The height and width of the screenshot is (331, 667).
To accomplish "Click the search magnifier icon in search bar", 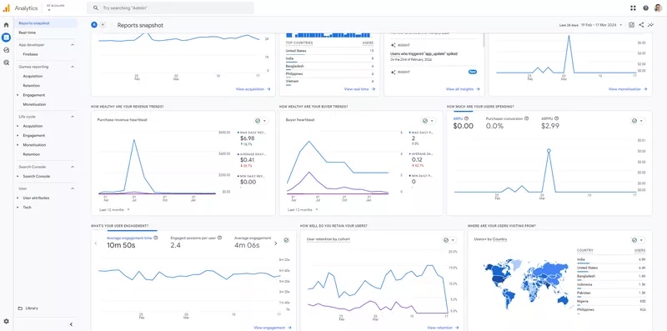I will pos(96,8).
